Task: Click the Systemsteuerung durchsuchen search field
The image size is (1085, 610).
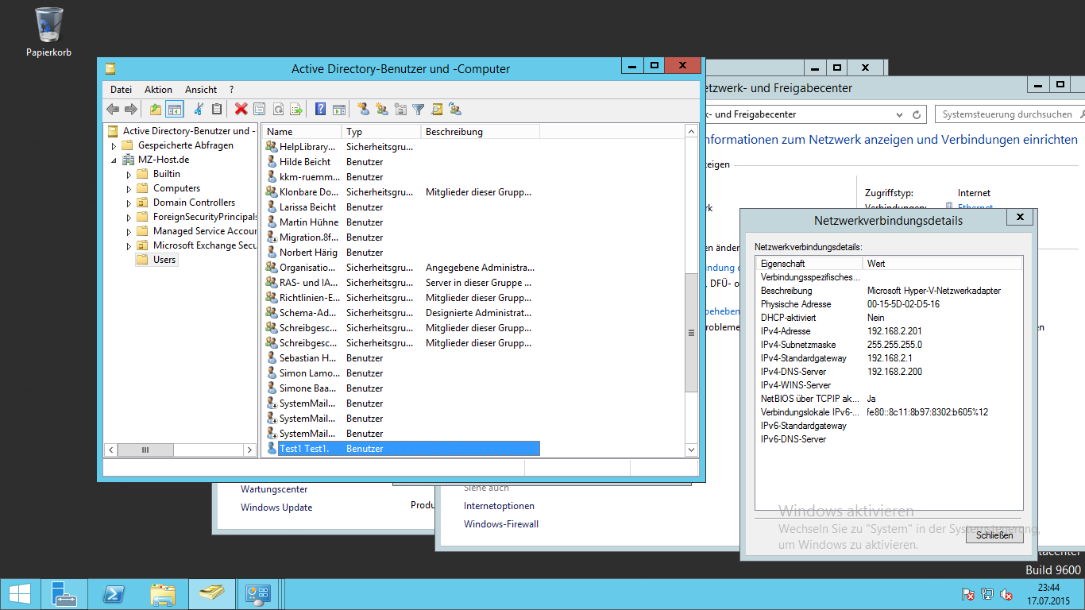Action: pyautogui.click(x=1006, y=114)
